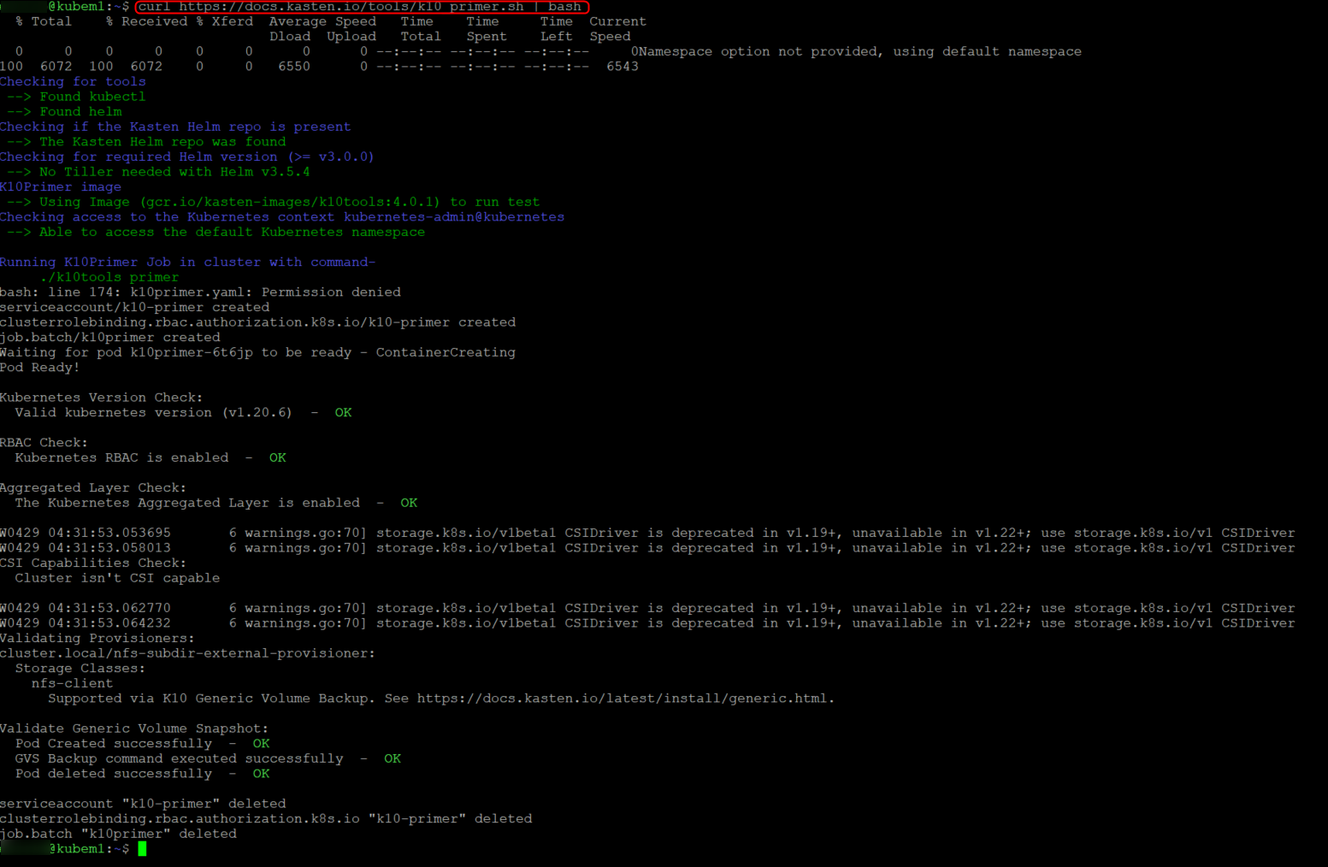This screenshot has height=867, width=1328.
Task: Click the "Waiting for pod k10primer-6t6jp" line
Action: (x=257, y=352)
